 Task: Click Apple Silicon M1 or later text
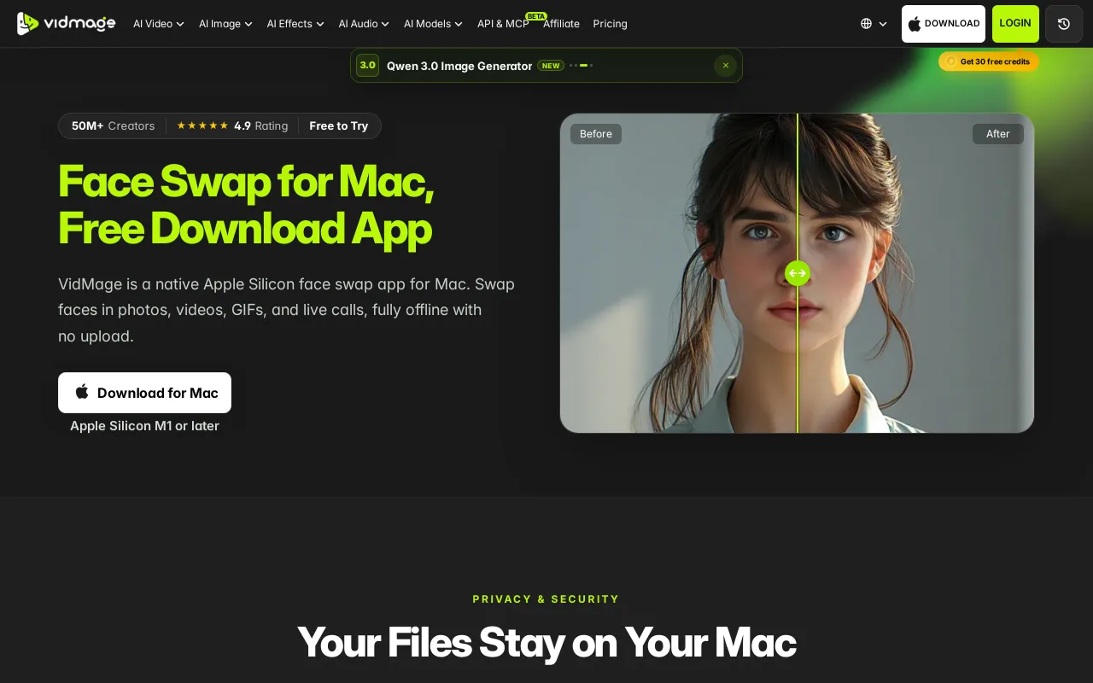pos(144,426)
